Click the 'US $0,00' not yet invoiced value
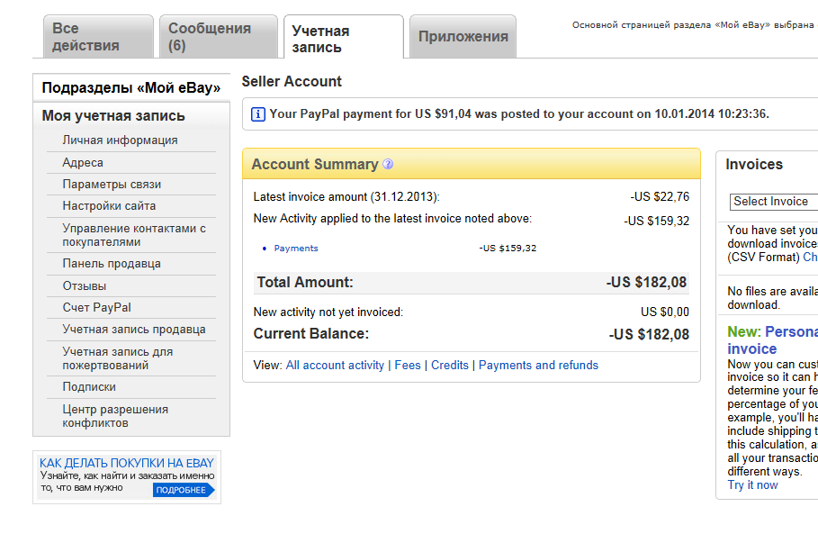The width and height of the screenshot is (818, 552). [x=665, y=312]
